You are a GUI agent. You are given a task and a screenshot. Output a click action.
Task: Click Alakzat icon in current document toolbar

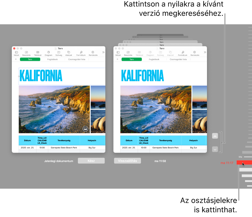point(69,54)
